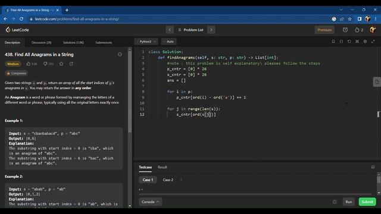Collapse the testcase panel icon
The image size is (381, 214).
click(x=373, y=167)
